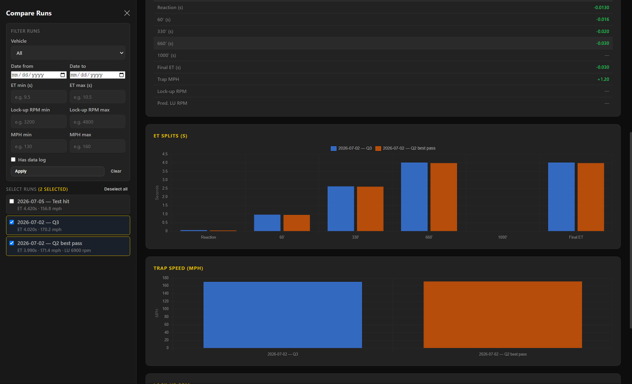Viewport: 632px width, 384px height.
Task: Focus the MPH max input field
Action: click(x=97, y=146)
